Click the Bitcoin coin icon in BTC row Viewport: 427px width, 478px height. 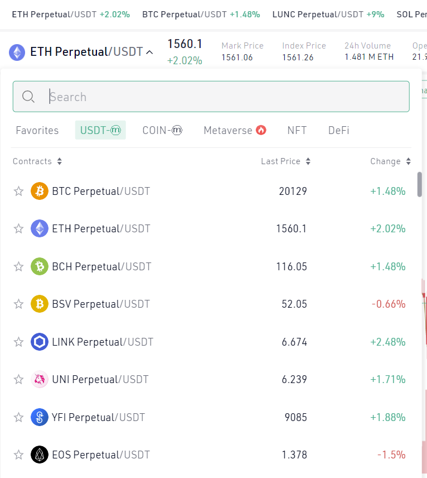pos(40,192)
